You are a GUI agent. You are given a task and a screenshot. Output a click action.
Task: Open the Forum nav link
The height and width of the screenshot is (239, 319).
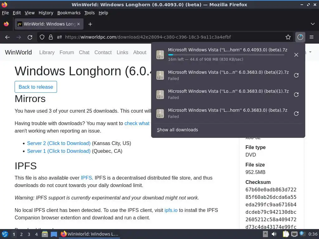67,52
